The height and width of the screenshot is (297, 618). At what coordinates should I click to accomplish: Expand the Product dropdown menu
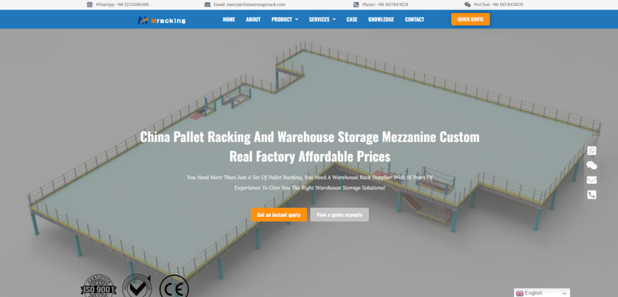coord(285,19)
